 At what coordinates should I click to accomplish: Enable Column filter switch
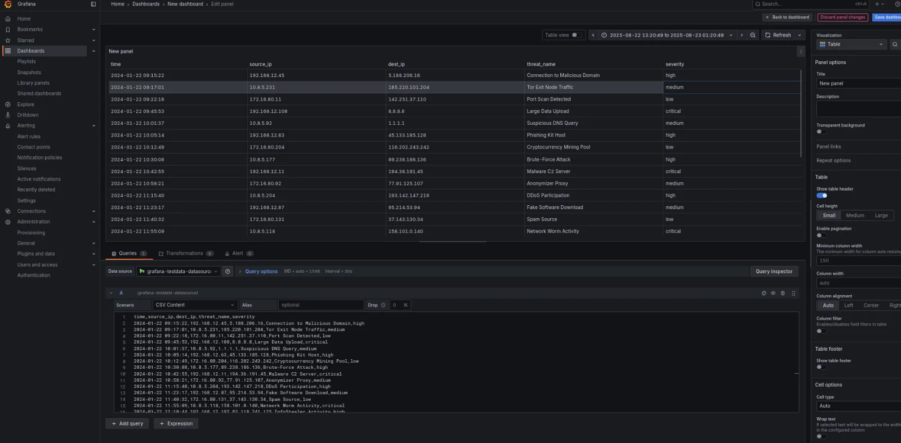822,331
